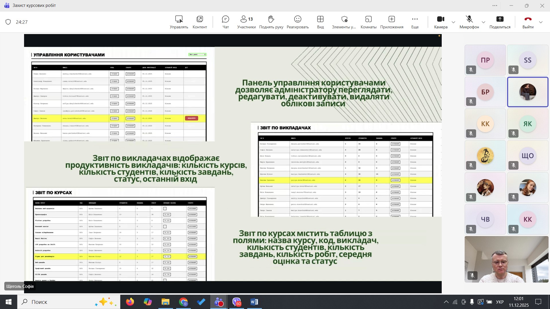Viewport: 550px width, 309px height.
Task: Select the ПР participant tile
Action: pos(485,60)
